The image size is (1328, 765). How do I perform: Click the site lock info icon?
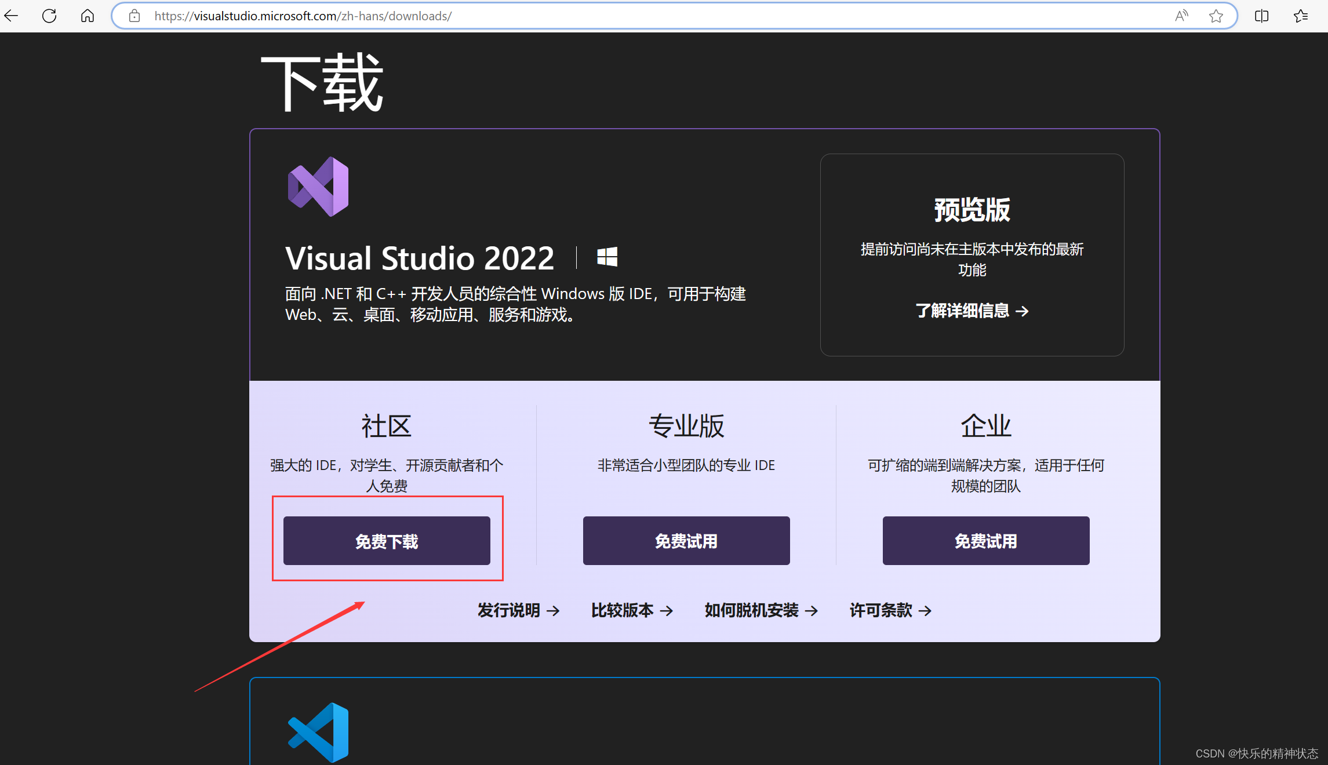point(134,16)
